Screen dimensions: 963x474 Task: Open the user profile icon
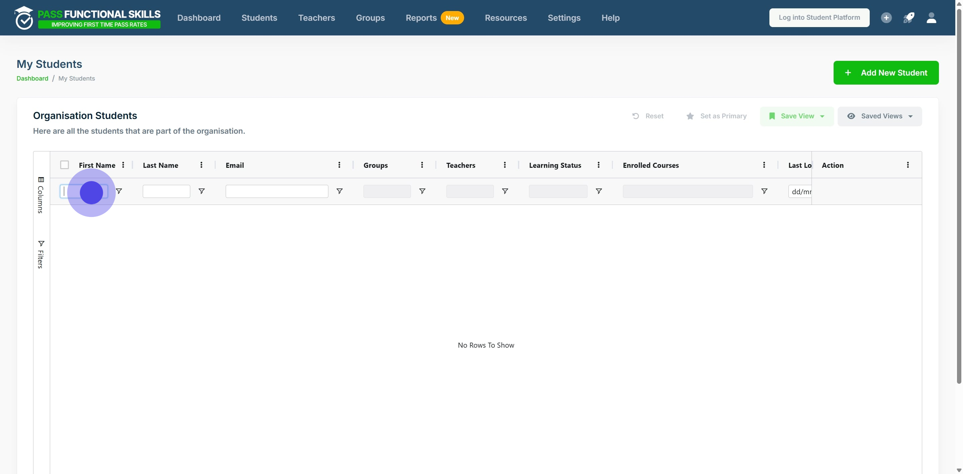(931, 18)
